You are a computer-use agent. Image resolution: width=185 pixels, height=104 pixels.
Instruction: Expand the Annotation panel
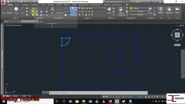59,18
